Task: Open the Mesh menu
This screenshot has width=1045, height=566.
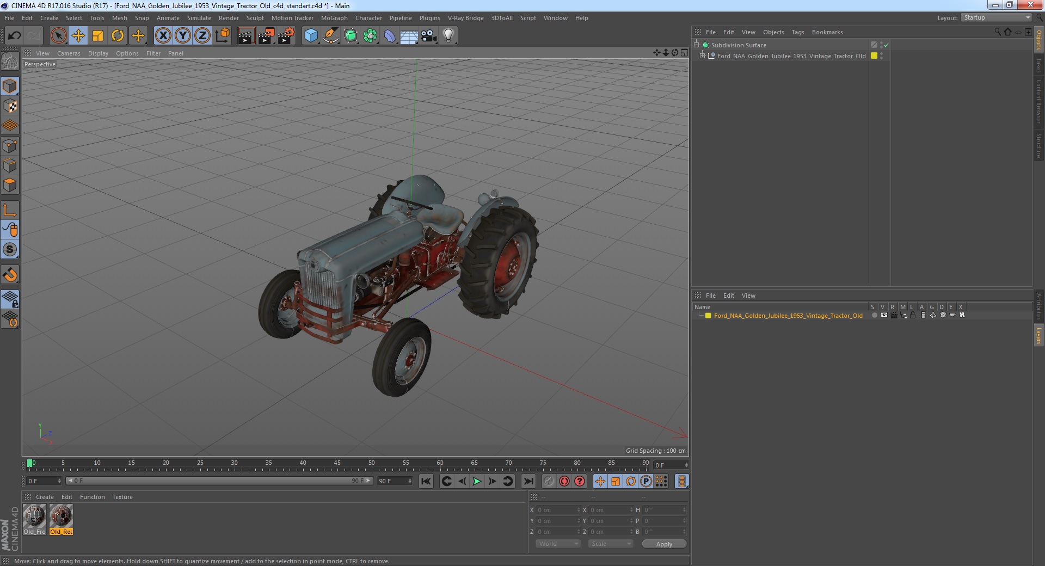Action: (119, 18)
